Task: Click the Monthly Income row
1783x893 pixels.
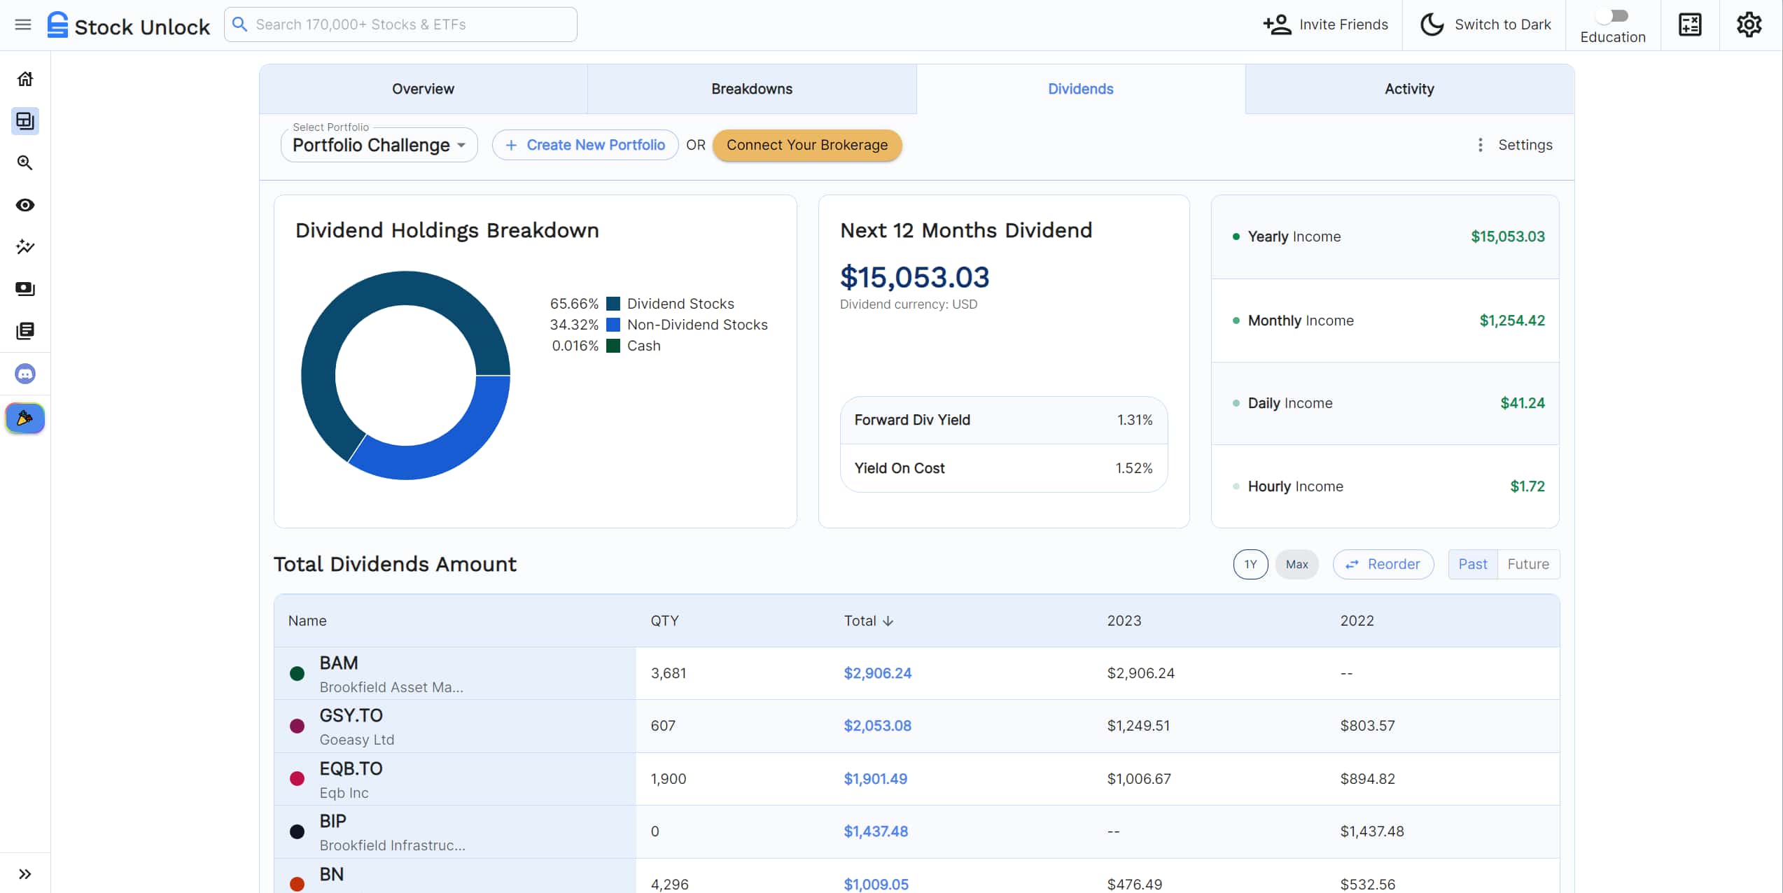Action: coord(1385,321)
